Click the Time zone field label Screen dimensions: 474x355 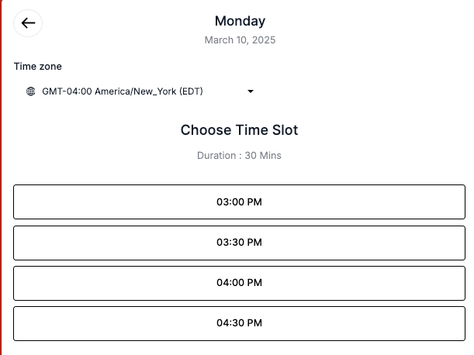click(x=38, y=67)
